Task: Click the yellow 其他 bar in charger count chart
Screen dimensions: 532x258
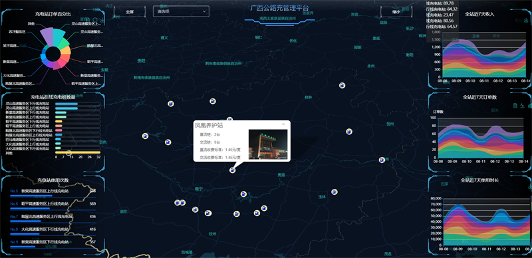Action: (x=78, y=153)
